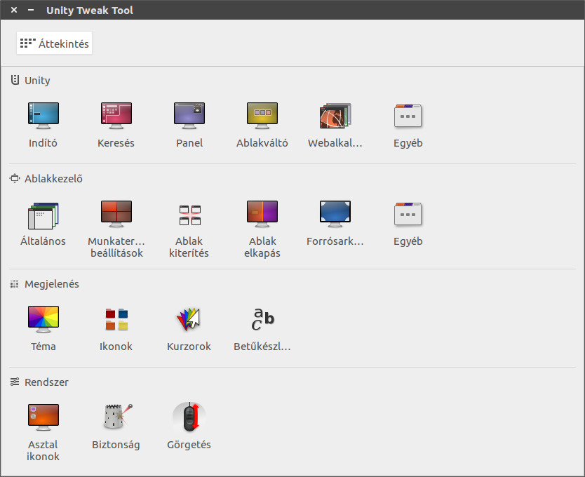
Task: Open the Keresés search settings
Action: point(116,125)
